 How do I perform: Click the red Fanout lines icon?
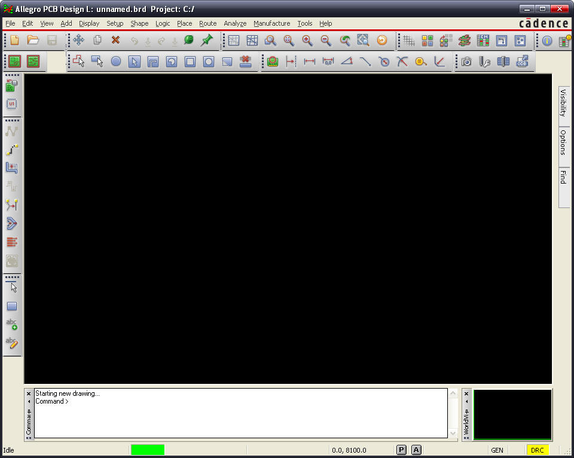point(12,242)
